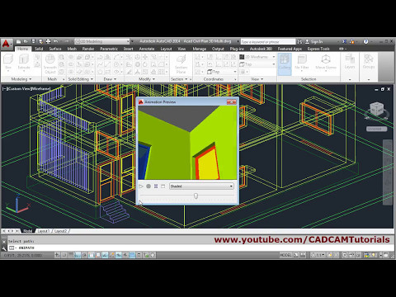Open the Annotate ribbon tab
The image size is (396, 297).
(x=147, y=49)
